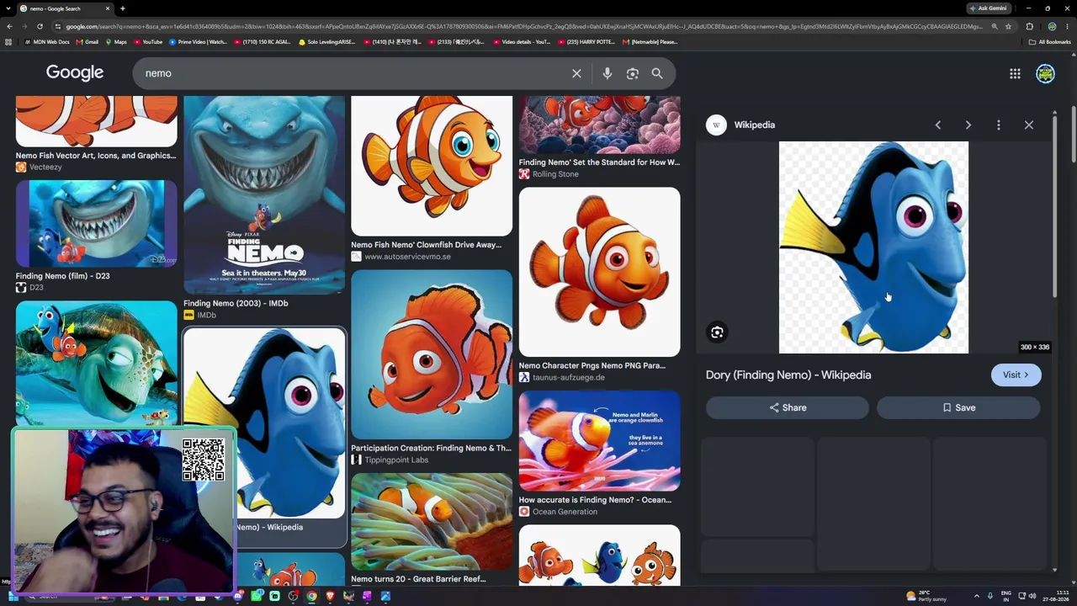
Task: Visit the Wikipedia page for Dory
Action: (1016, 375)
